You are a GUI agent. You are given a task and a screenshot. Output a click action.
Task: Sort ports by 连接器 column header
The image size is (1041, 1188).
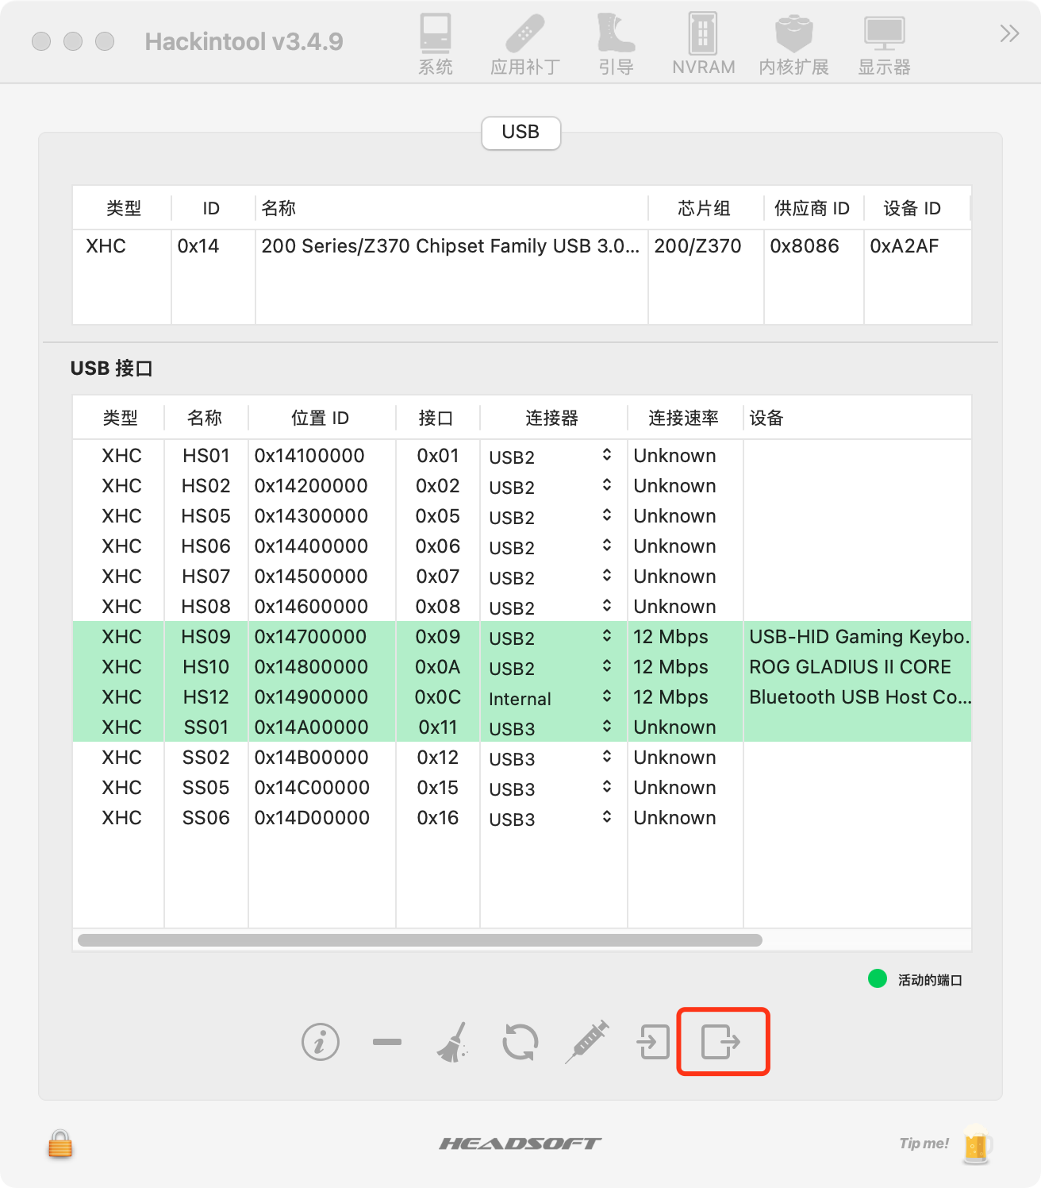point(552,418)
